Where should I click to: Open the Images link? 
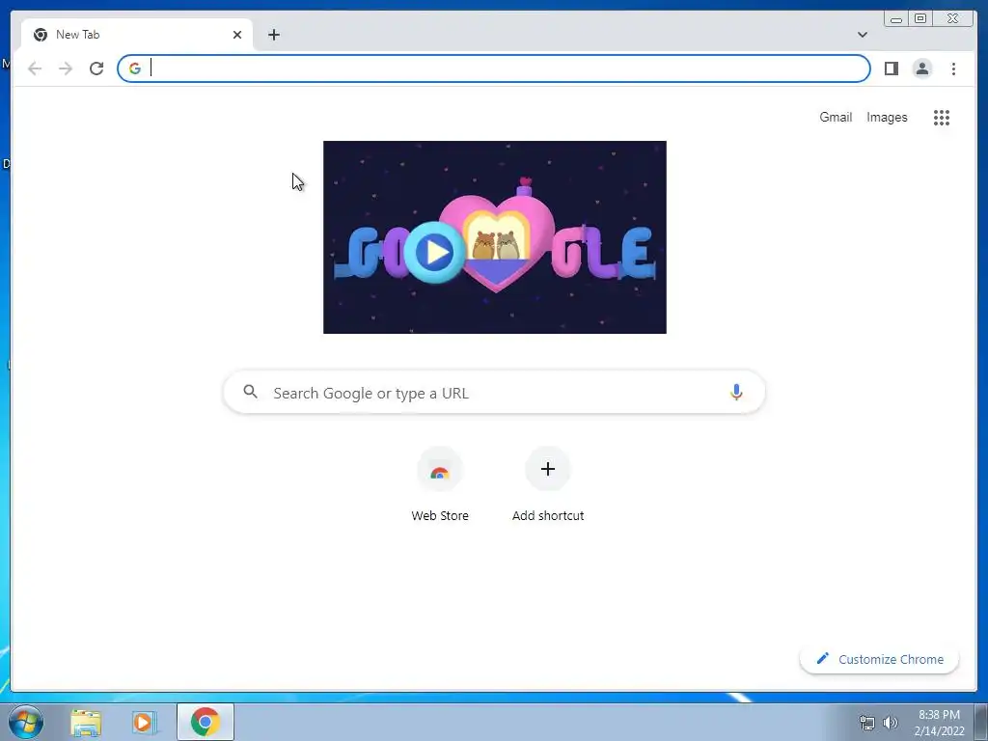pos(887,117)
